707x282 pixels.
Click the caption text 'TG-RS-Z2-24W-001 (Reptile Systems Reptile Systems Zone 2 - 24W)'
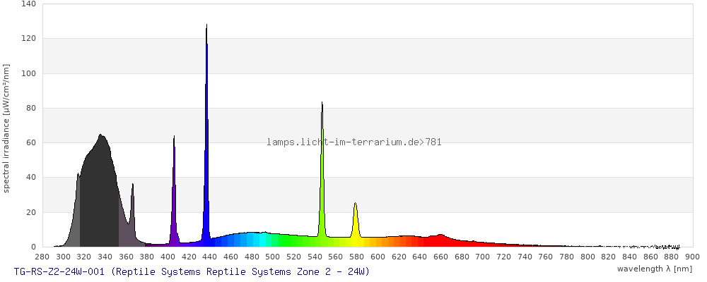[x=192, y=271]
